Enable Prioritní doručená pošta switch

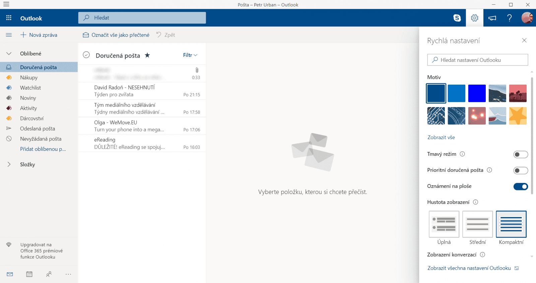[521, 171]
